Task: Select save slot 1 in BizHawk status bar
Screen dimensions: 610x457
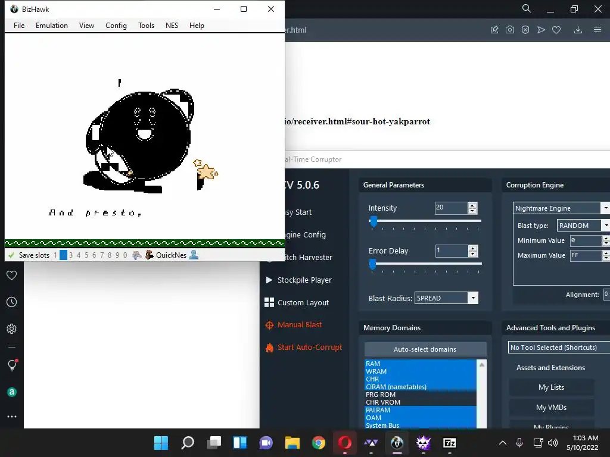Action: pos(55,255)
